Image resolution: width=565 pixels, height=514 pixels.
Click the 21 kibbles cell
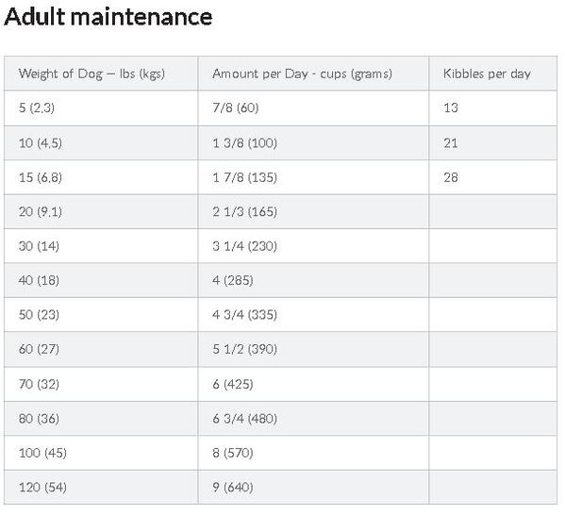[x=493, y=143]
